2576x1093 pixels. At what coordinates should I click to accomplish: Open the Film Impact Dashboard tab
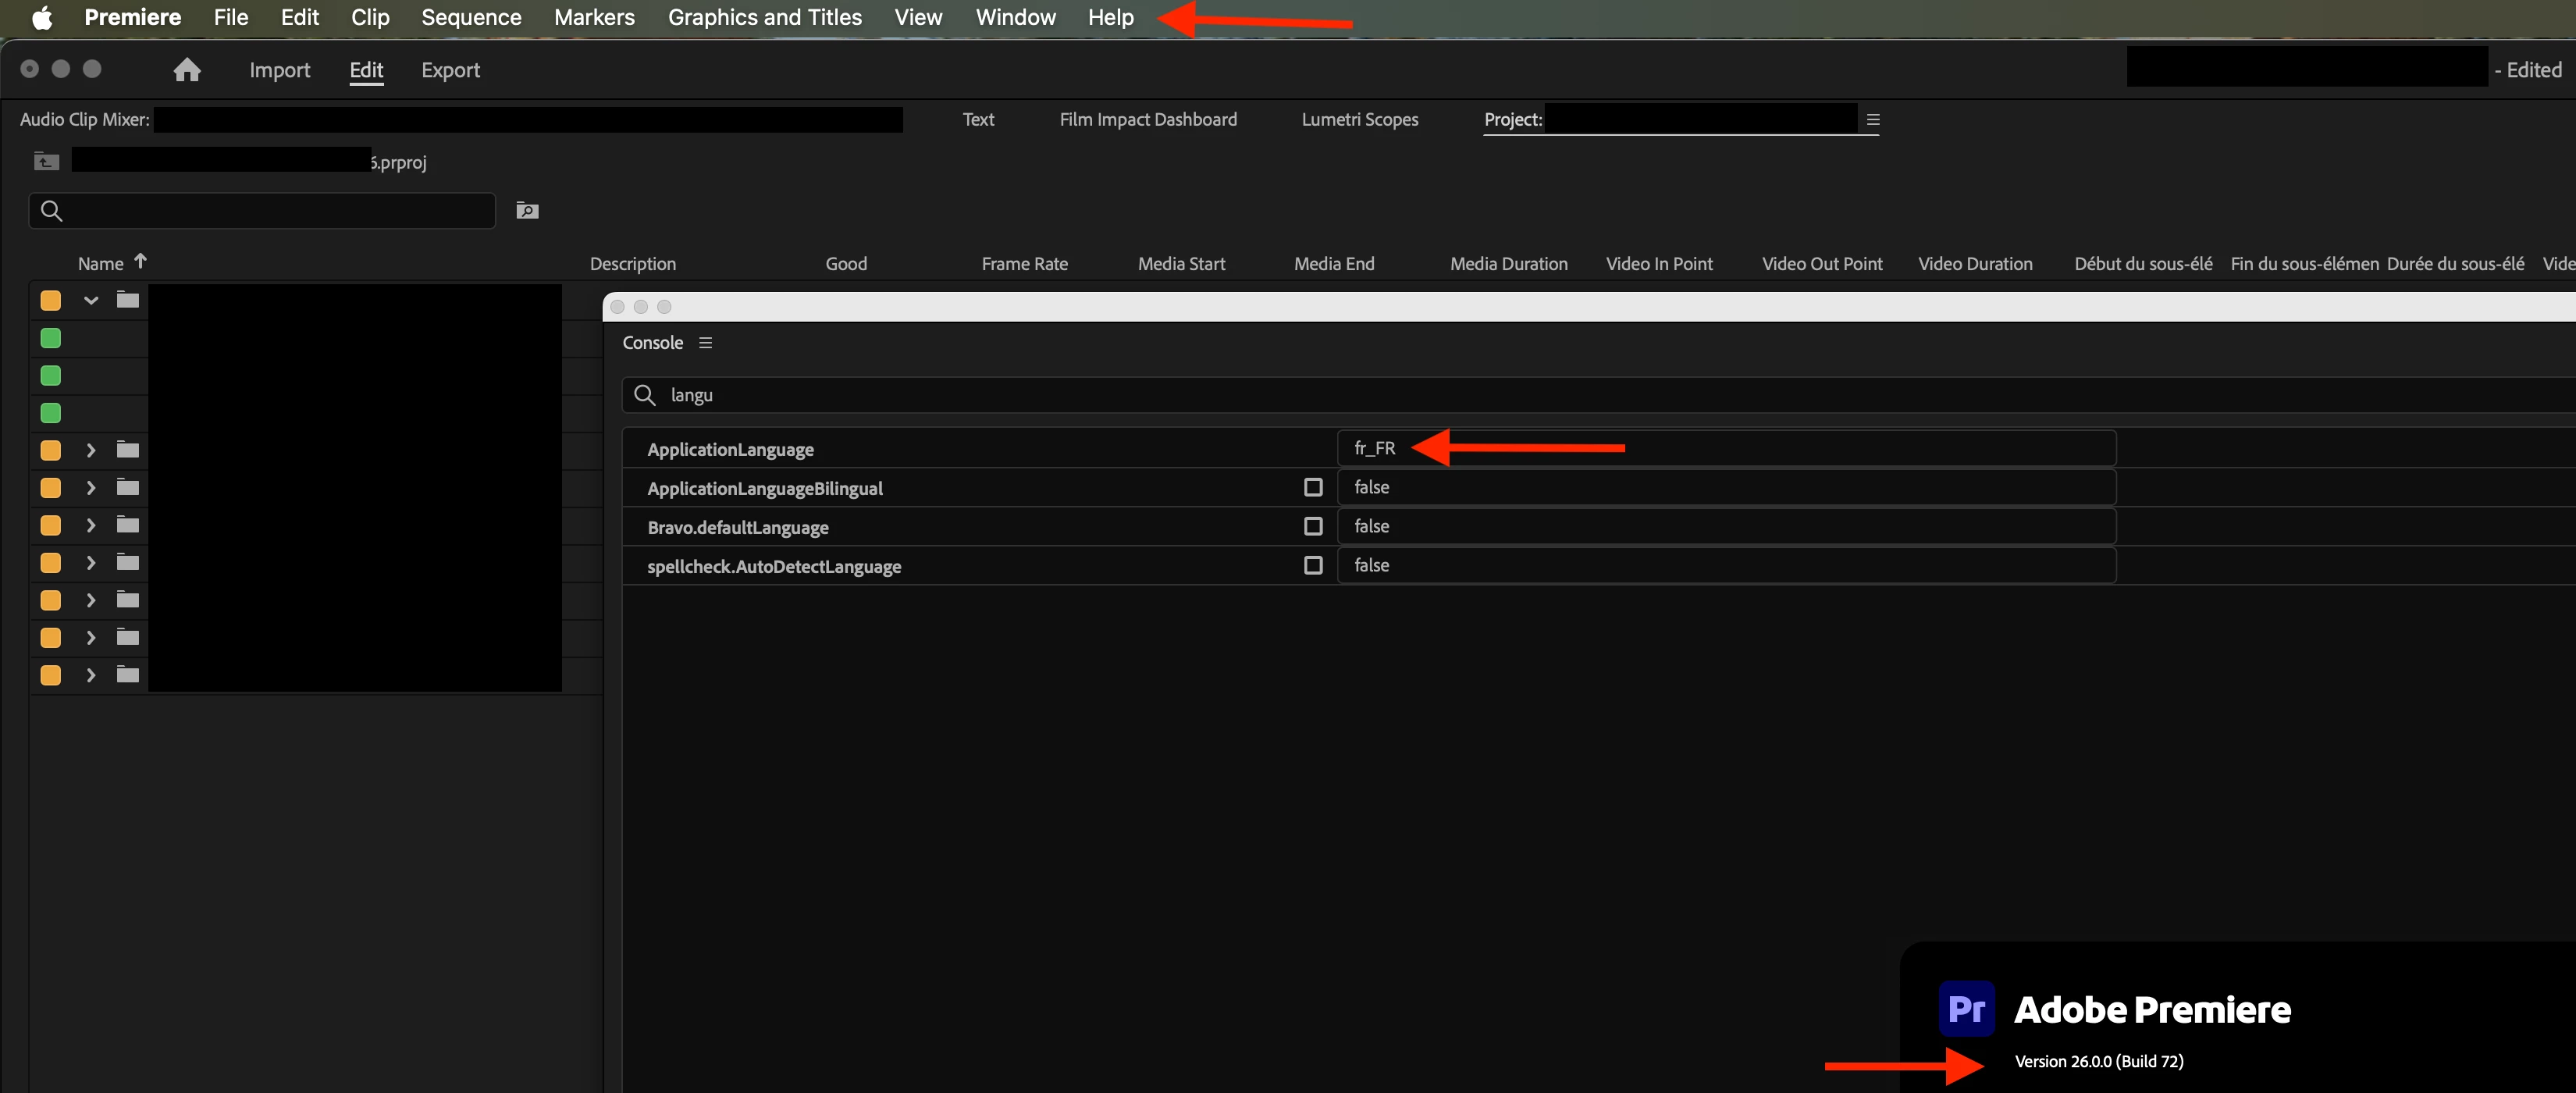[1148, 119]
